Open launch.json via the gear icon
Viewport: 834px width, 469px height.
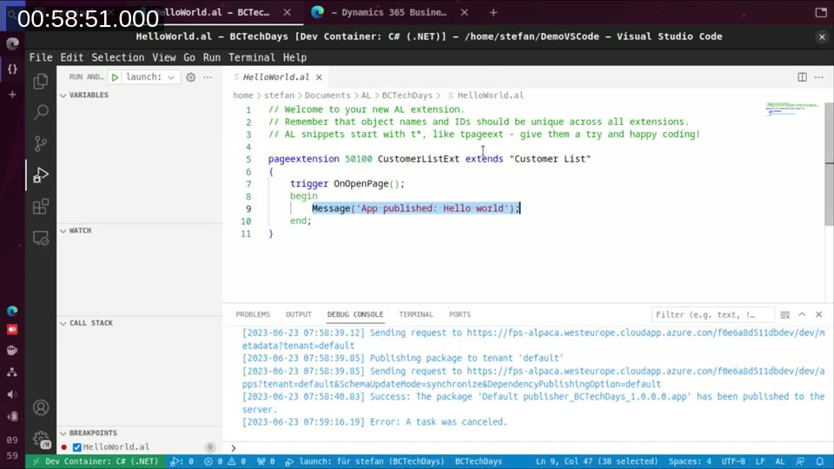190,77
